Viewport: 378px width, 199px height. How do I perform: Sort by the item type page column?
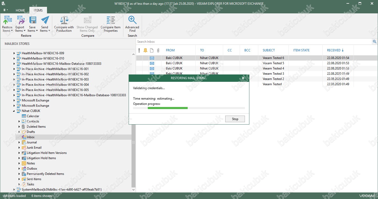[152, 50]
